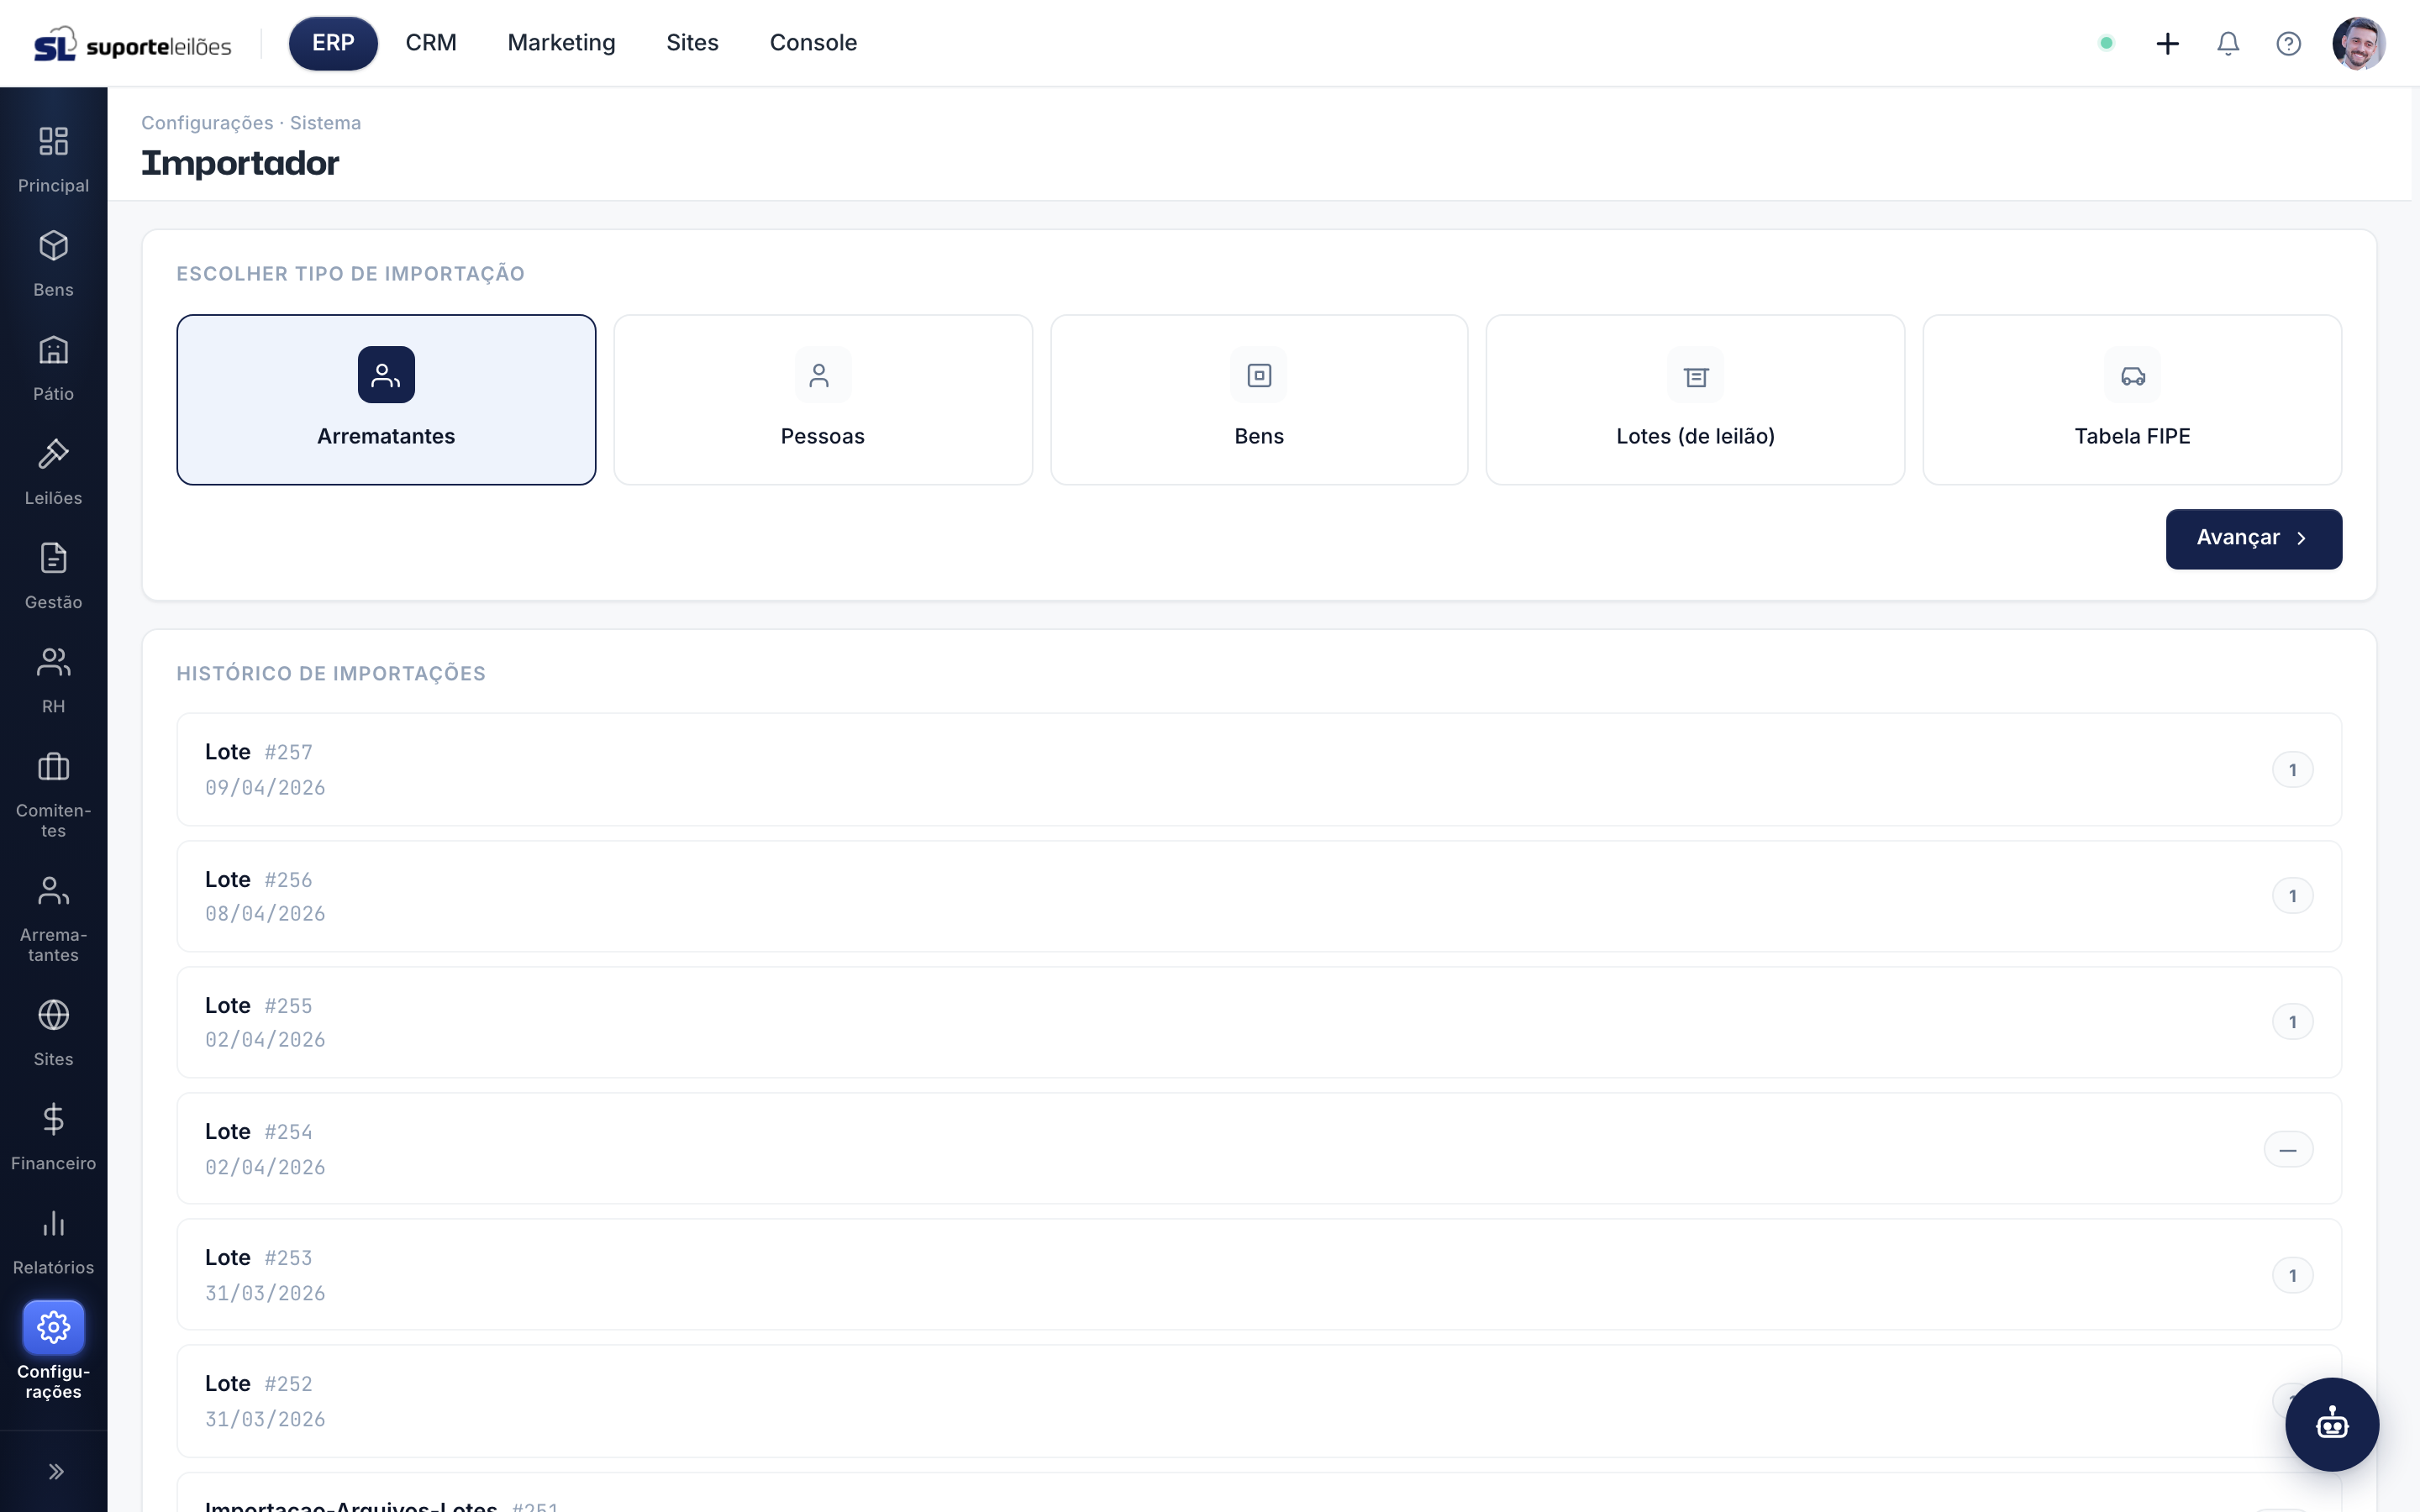Open import history Lote #256
This screenshot has height=1512, width=2420.
[x=1259, y=896]
